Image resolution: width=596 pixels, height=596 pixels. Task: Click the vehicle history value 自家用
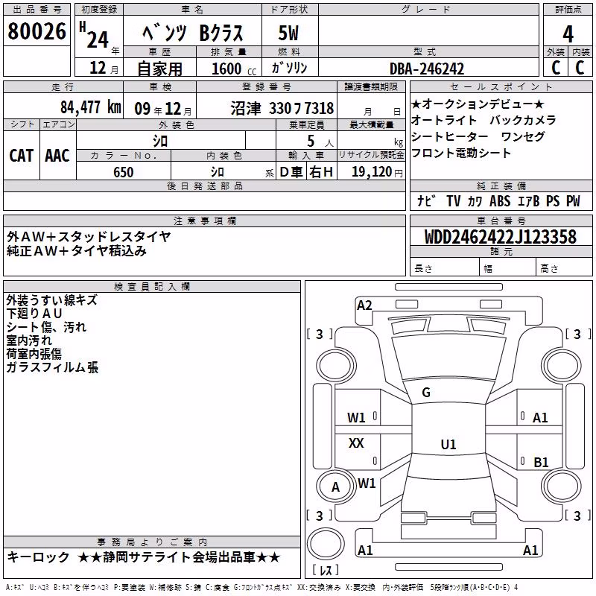[x=159, y=69]
